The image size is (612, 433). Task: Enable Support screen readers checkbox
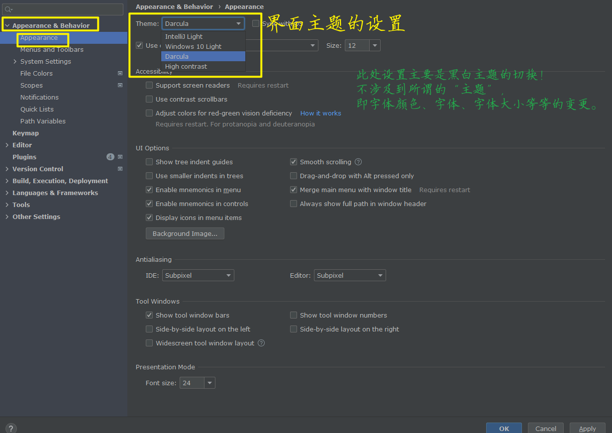[x=149, y=85]
